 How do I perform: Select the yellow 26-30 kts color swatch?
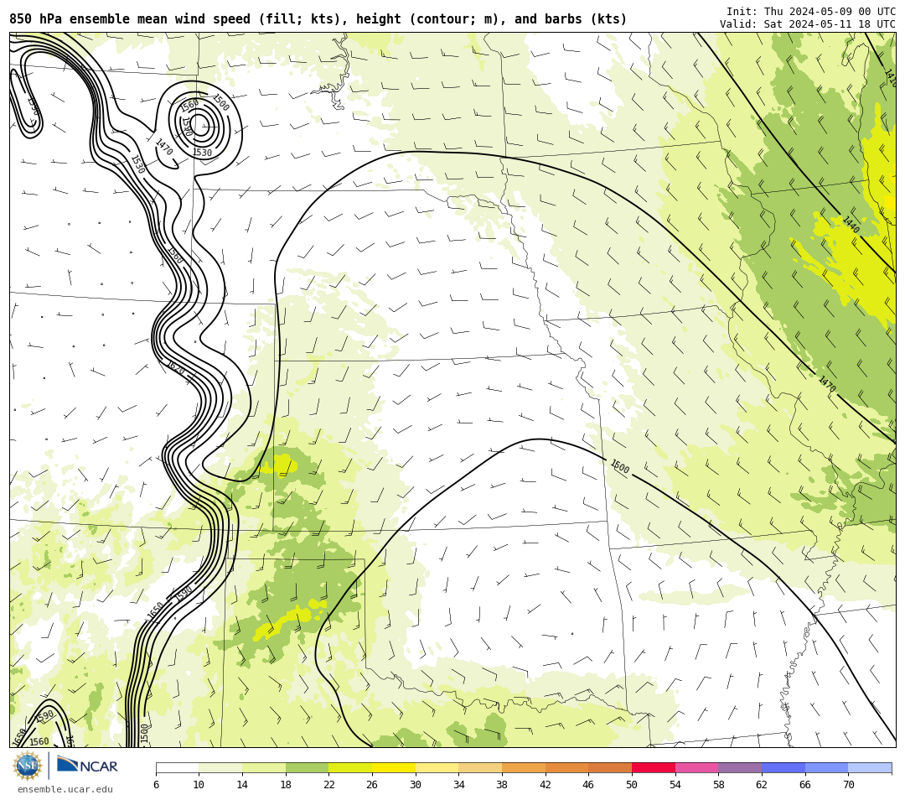(394, 767)
